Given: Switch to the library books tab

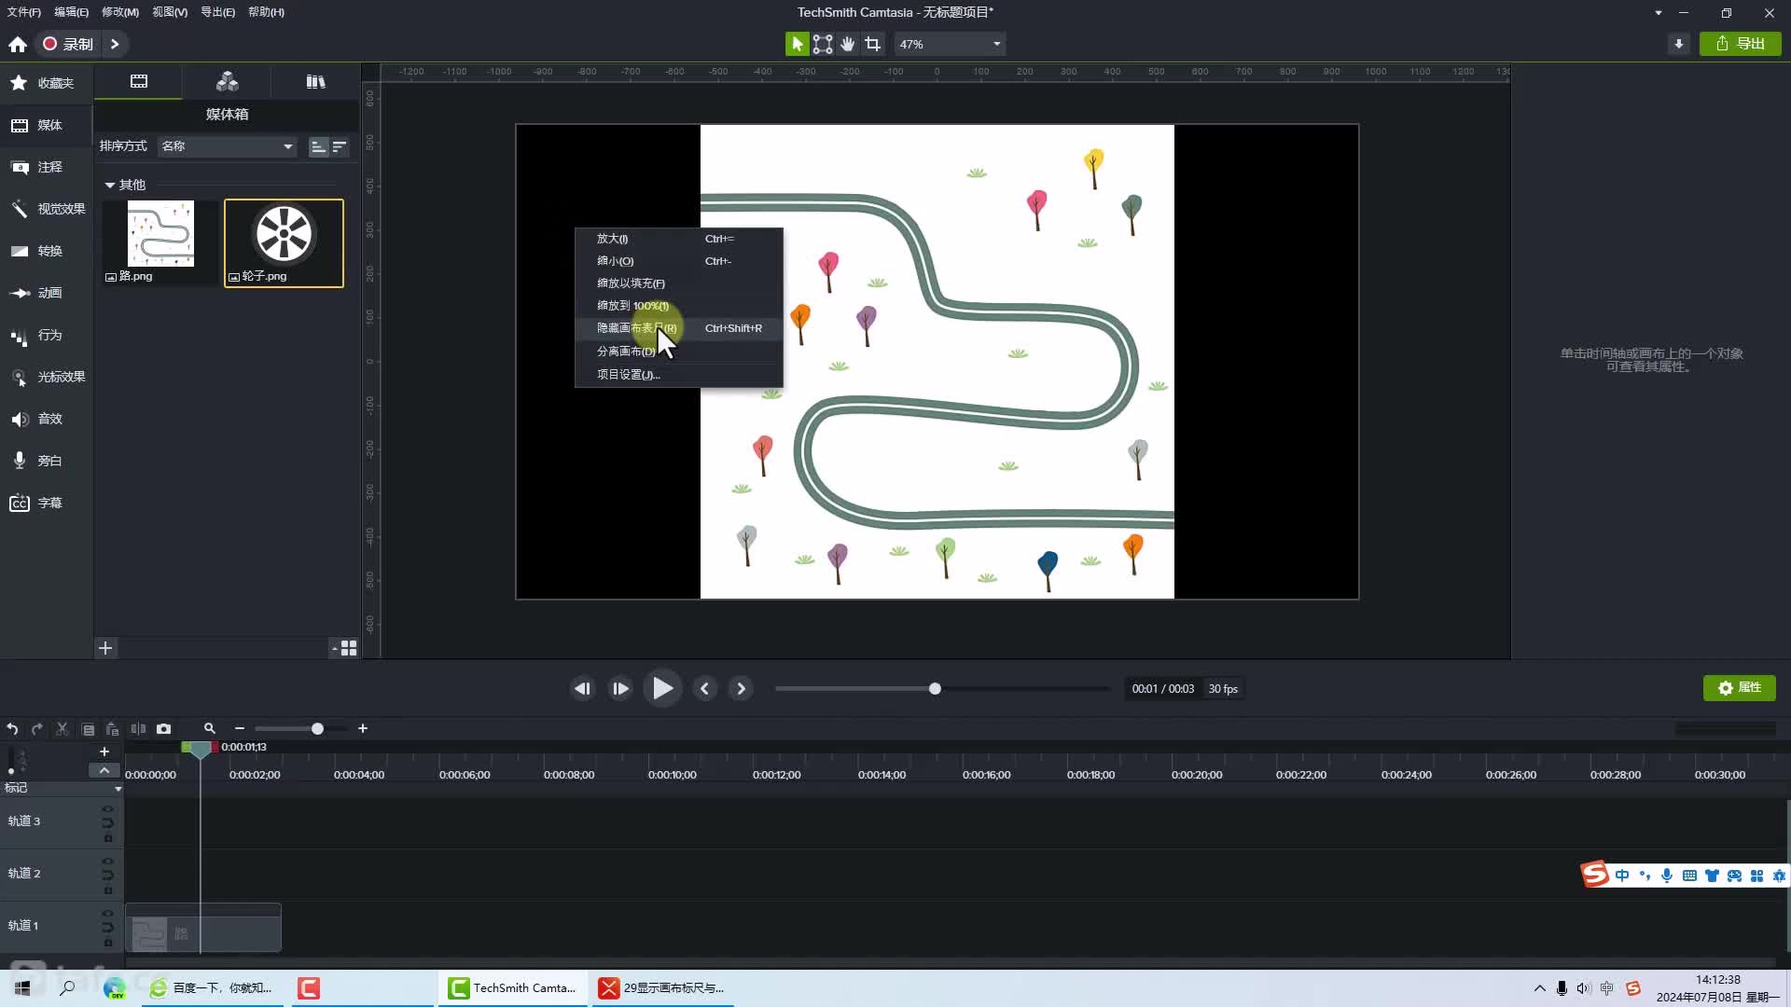Looking at the screenshot, I should [315, 82].
